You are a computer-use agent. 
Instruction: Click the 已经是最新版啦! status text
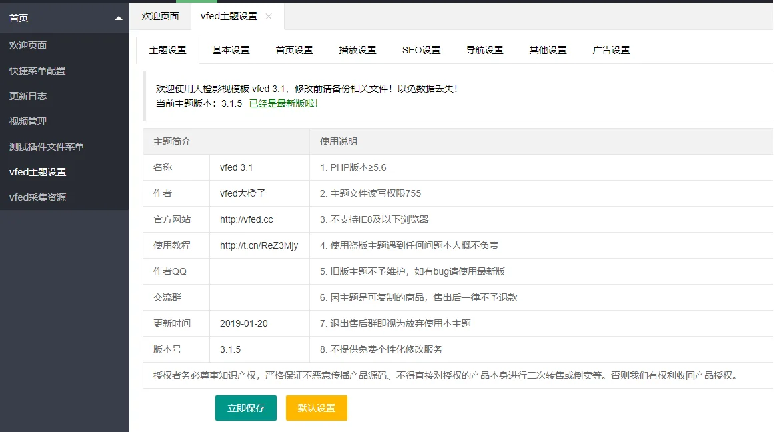point(284,103)
